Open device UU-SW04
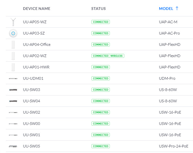Screen dimensions: 193x153 pos(32,101)
